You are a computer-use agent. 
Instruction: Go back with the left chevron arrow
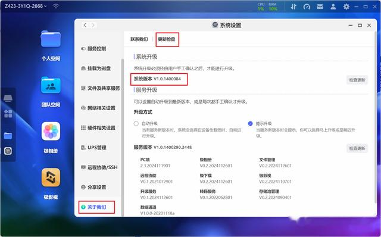[x=85, y=25]
